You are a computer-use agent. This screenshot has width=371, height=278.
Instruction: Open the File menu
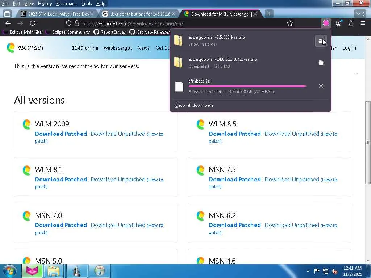[x=5, y=4]
